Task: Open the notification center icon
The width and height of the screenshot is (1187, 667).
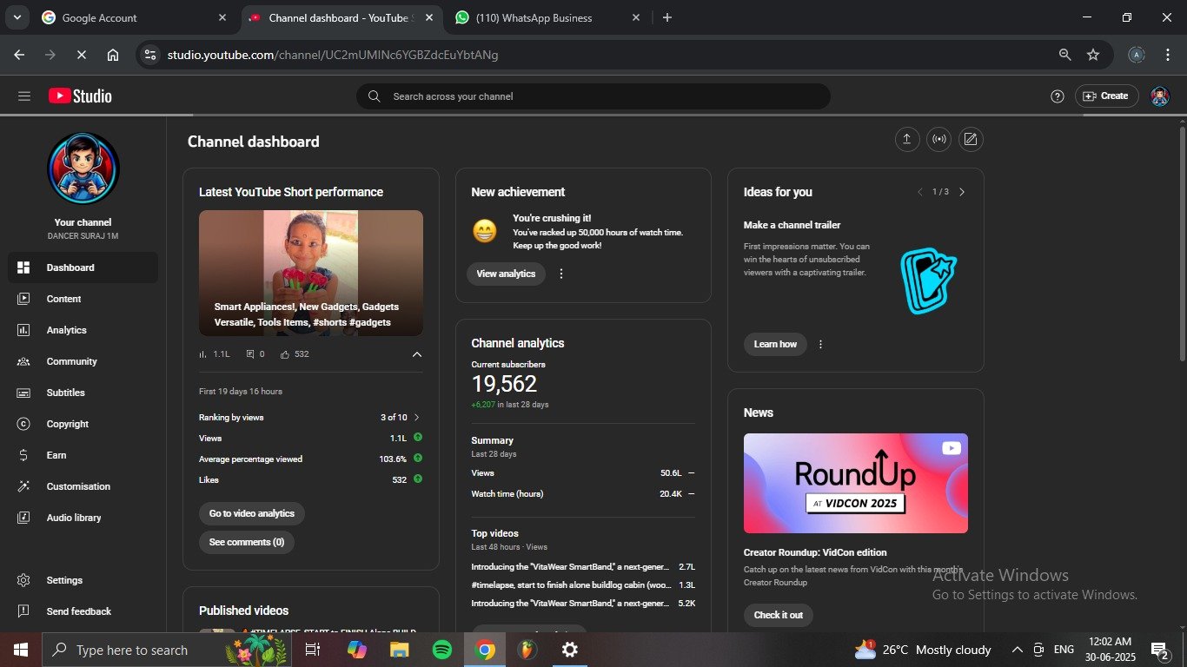Action: pyautogui.click(x=1159, y=650)
